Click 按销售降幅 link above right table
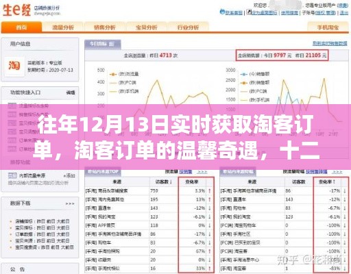Image resolution: width=351 pixels, height=274 pixels. tap(317, 172)
